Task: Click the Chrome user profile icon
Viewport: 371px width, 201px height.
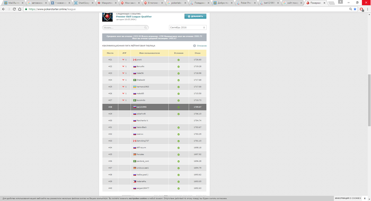Action: pos(340,2)
